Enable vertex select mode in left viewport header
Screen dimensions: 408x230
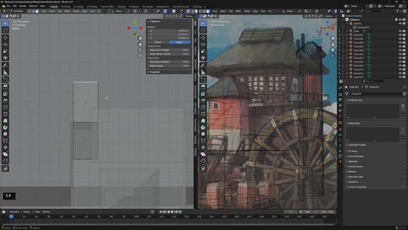pos(30,11)
